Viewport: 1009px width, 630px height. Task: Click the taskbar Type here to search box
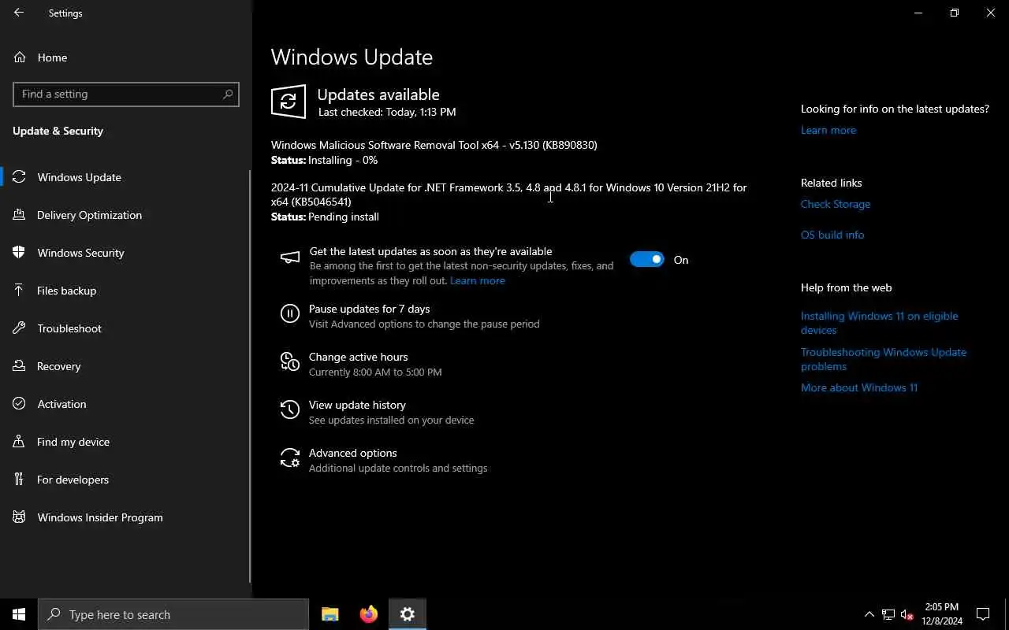(173, 614)
